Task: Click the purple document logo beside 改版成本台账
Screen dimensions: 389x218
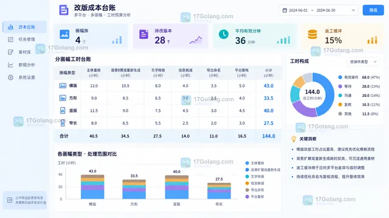Action: [x=64, y=10]
